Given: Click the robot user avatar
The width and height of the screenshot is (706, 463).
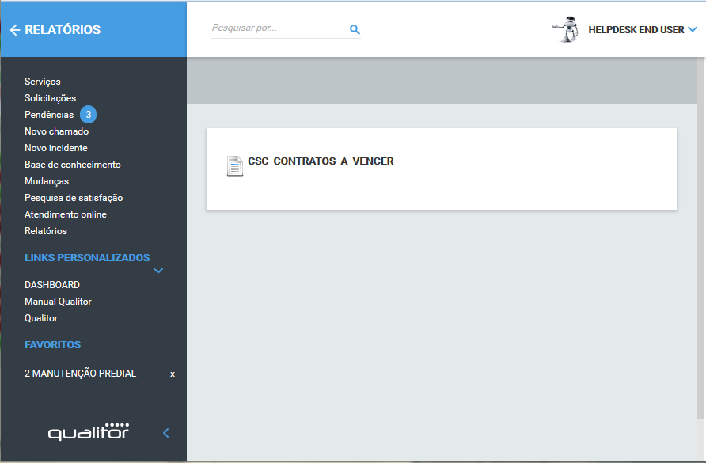Looking at the screenshot, I should 565,30.
